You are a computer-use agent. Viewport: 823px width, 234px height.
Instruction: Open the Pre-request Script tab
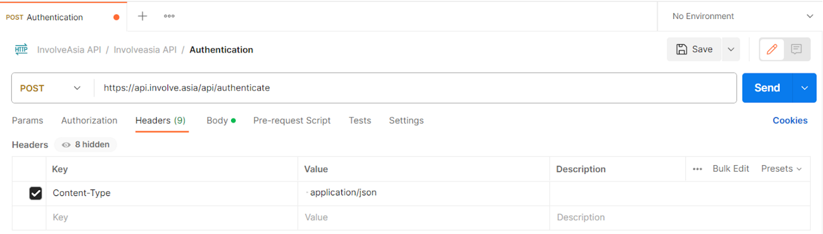point(292,120)
